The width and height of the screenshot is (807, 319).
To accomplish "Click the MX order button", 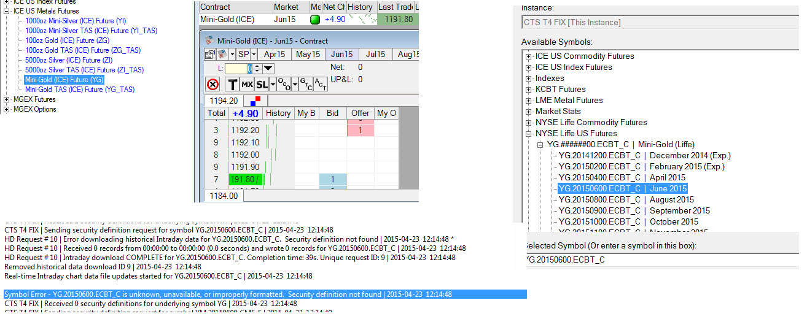I will pos(247,84).
